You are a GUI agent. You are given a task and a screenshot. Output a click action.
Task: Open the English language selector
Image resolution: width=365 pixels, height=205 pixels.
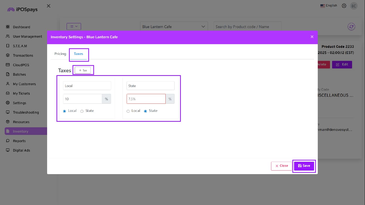(329, 6)
